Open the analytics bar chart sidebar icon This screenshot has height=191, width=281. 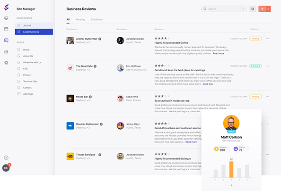[x=6, y=51]
